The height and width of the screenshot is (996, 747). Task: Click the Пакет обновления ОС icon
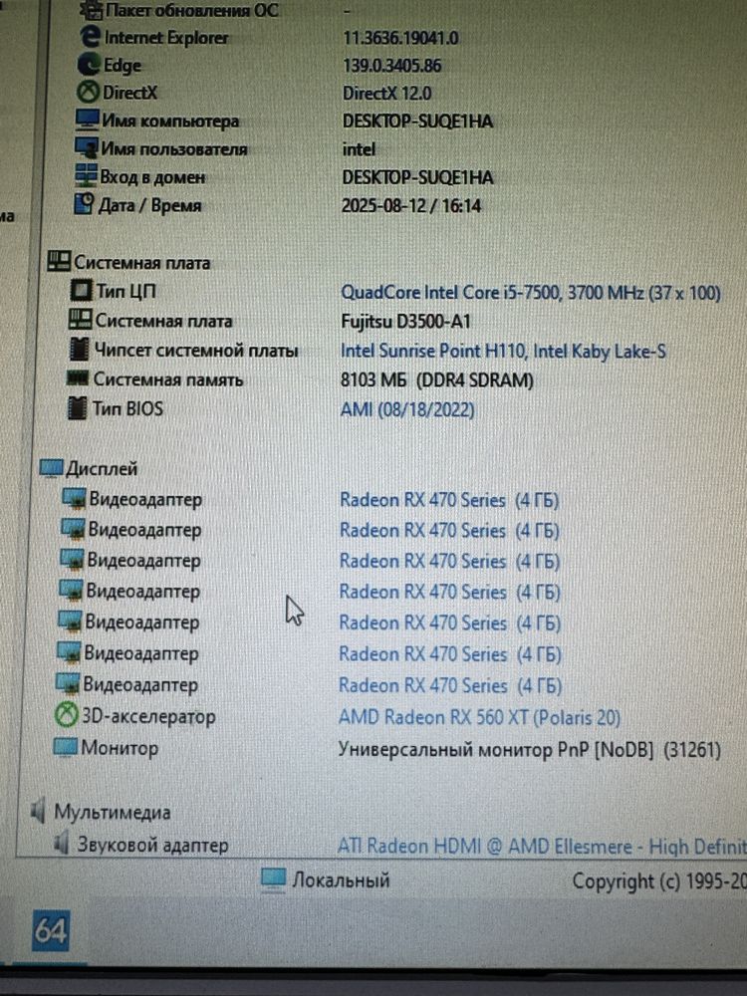click(x=92, y=10)
